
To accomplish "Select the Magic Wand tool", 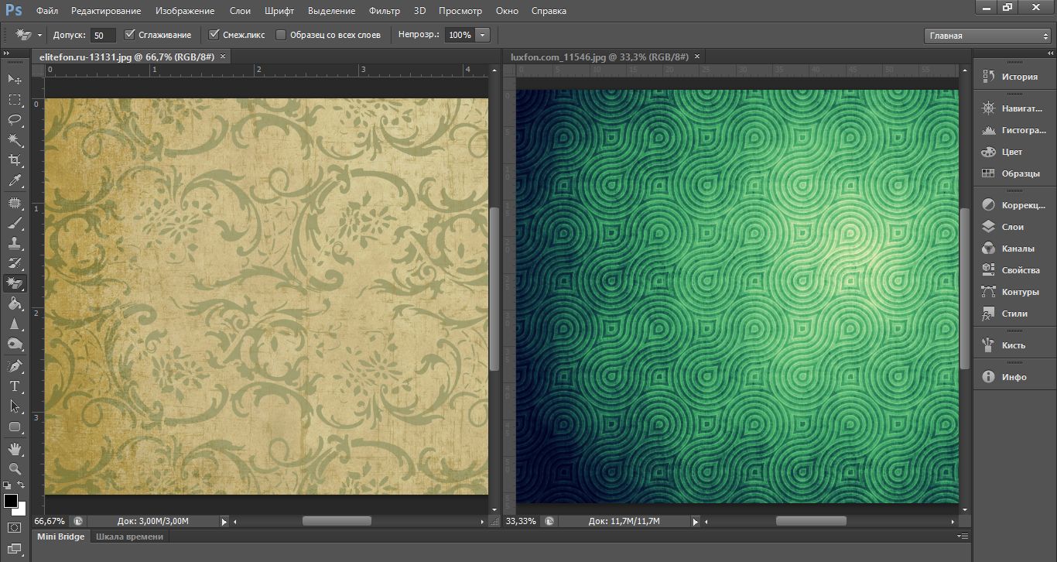I will [15, 140].
